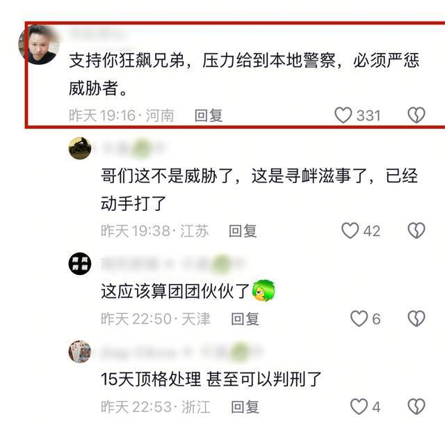The image size is (445, 426).
Task: Like the Zhejiang reply with 4 likes
Action: 359,407
